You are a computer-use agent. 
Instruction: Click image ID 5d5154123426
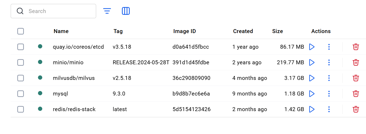coord(191,109)
